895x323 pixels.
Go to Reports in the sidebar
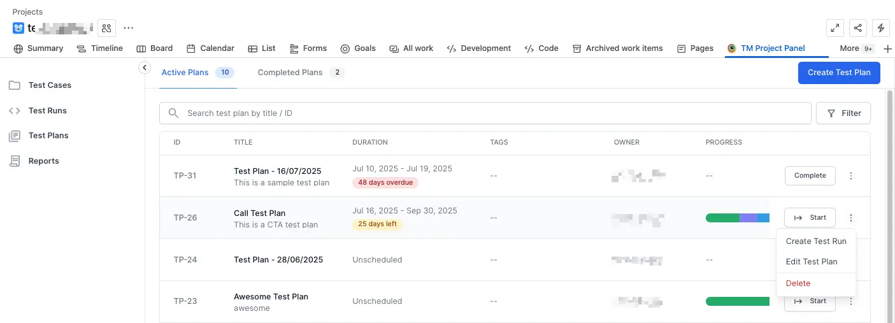click(x=43, y=161)
